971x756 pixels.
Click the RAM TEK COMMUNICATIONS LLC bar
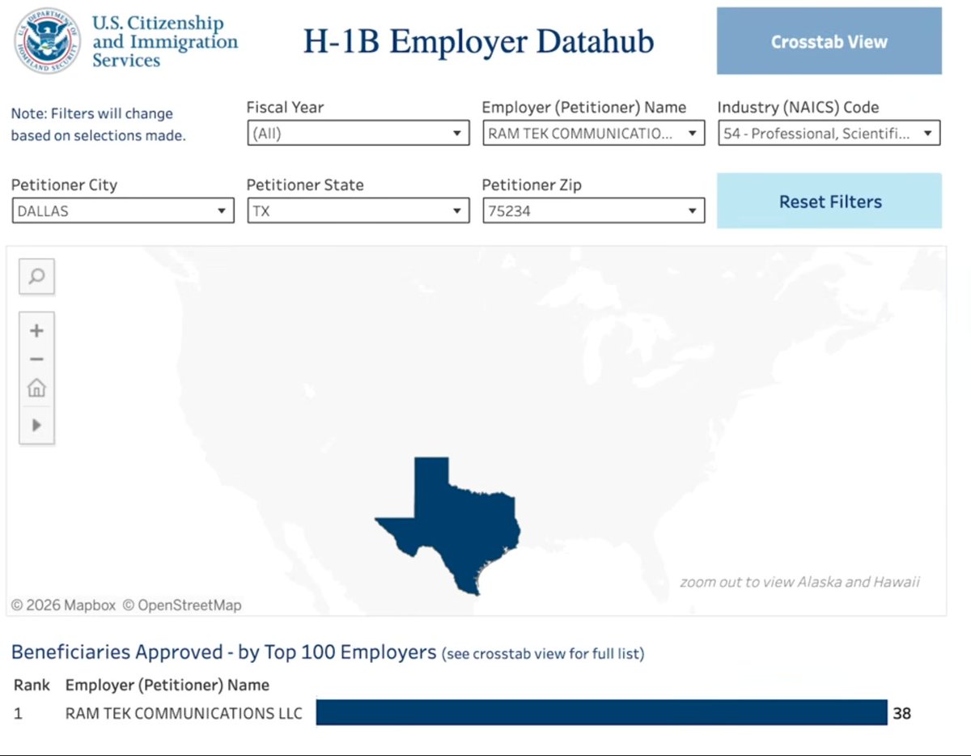[x=601, y=712]
